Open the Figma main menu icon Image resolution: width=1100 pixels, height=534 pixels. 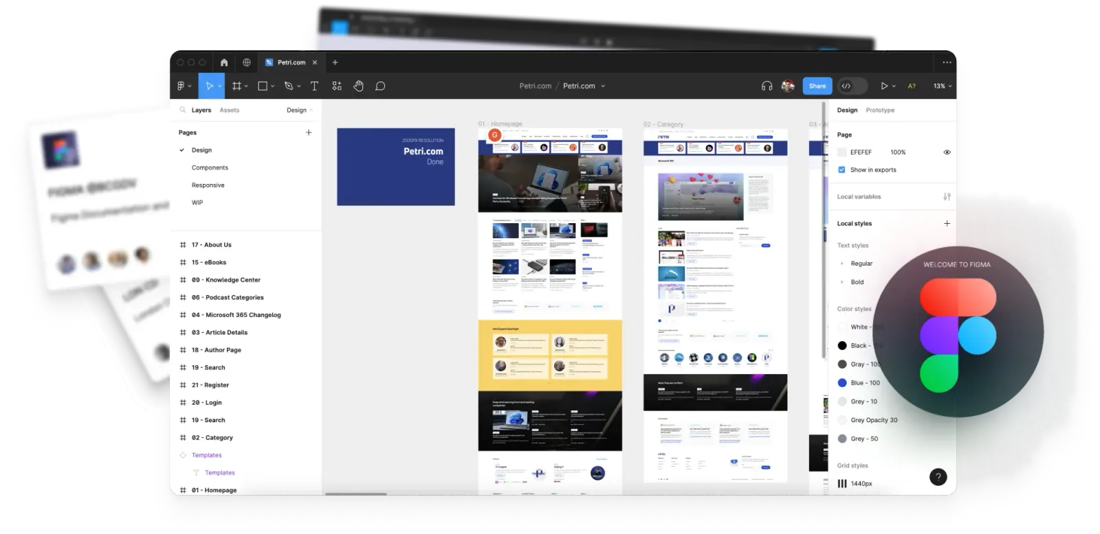tap(181, 86)
